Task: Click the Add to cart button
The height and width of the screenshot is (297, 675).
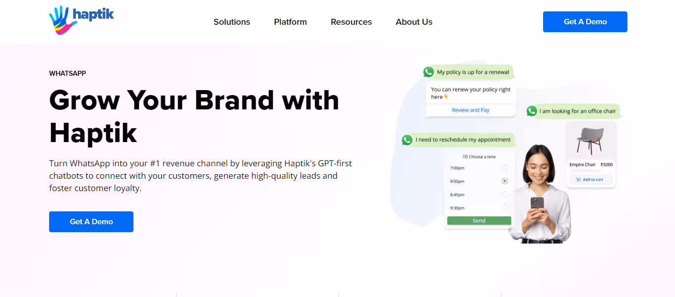Action: 591,180
